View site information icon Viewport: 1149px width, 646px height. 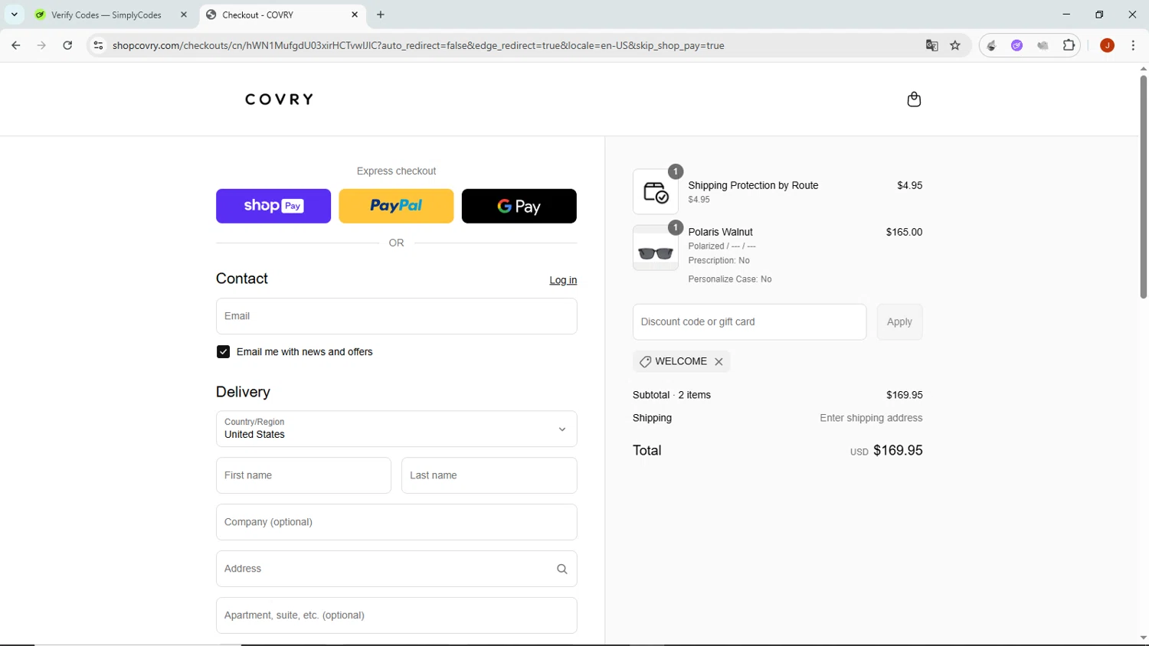pyautogui.click(x=98, y=45)
